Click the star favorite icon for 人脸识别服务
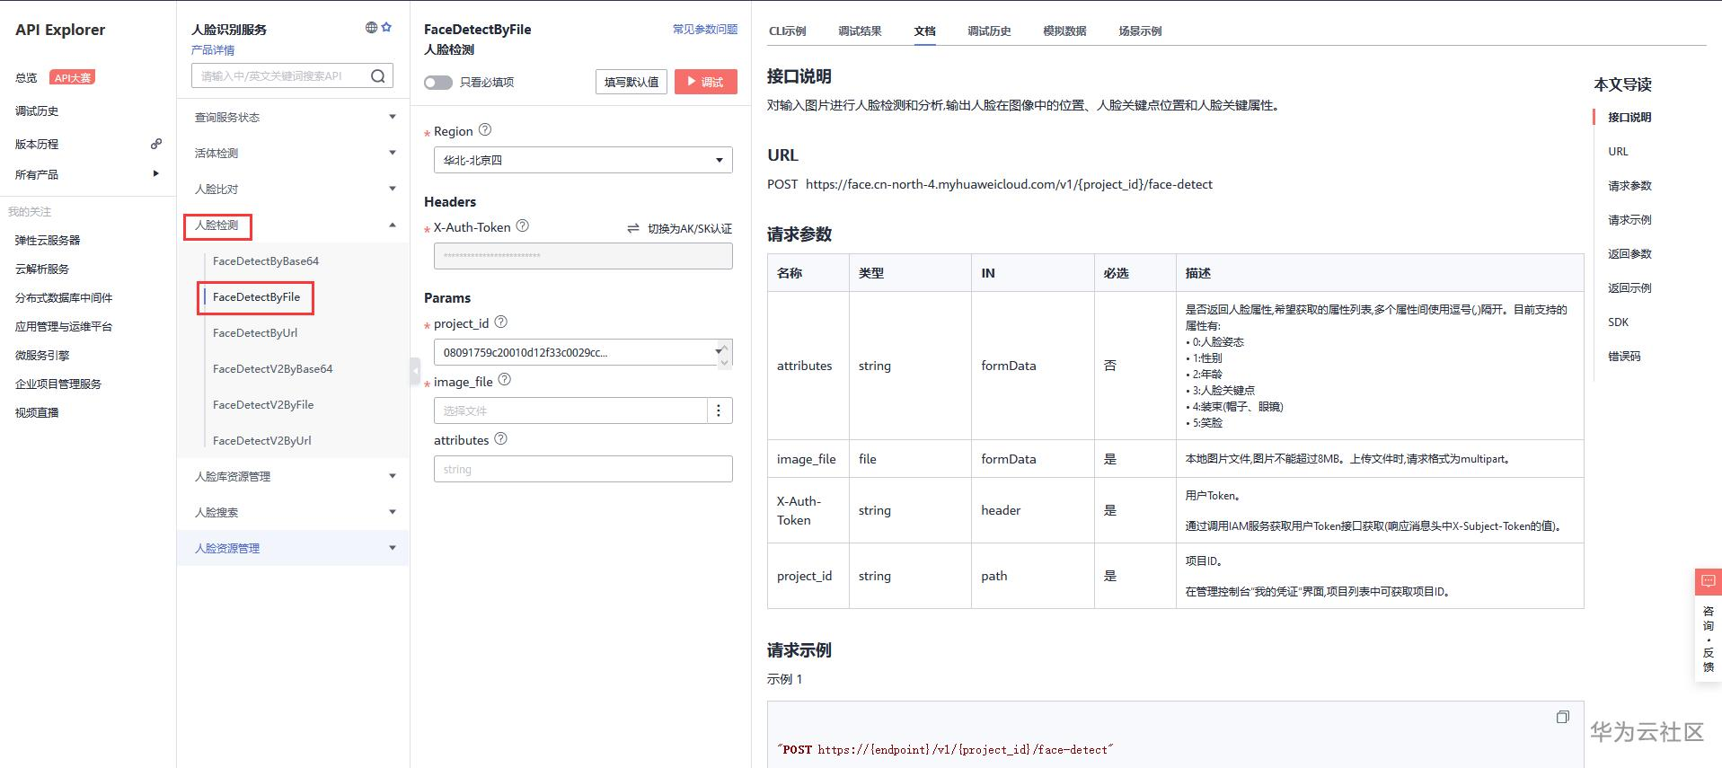Screen dimensions: 1722x768 tap(386, 28)
